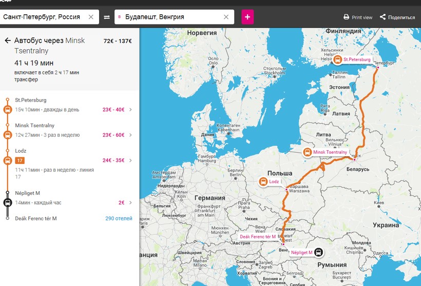Select the Deák Ferenc tér M map label

click(x=258, y=237)
